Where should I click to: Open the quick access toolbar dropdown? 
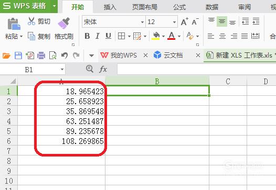tap(91, 55)
